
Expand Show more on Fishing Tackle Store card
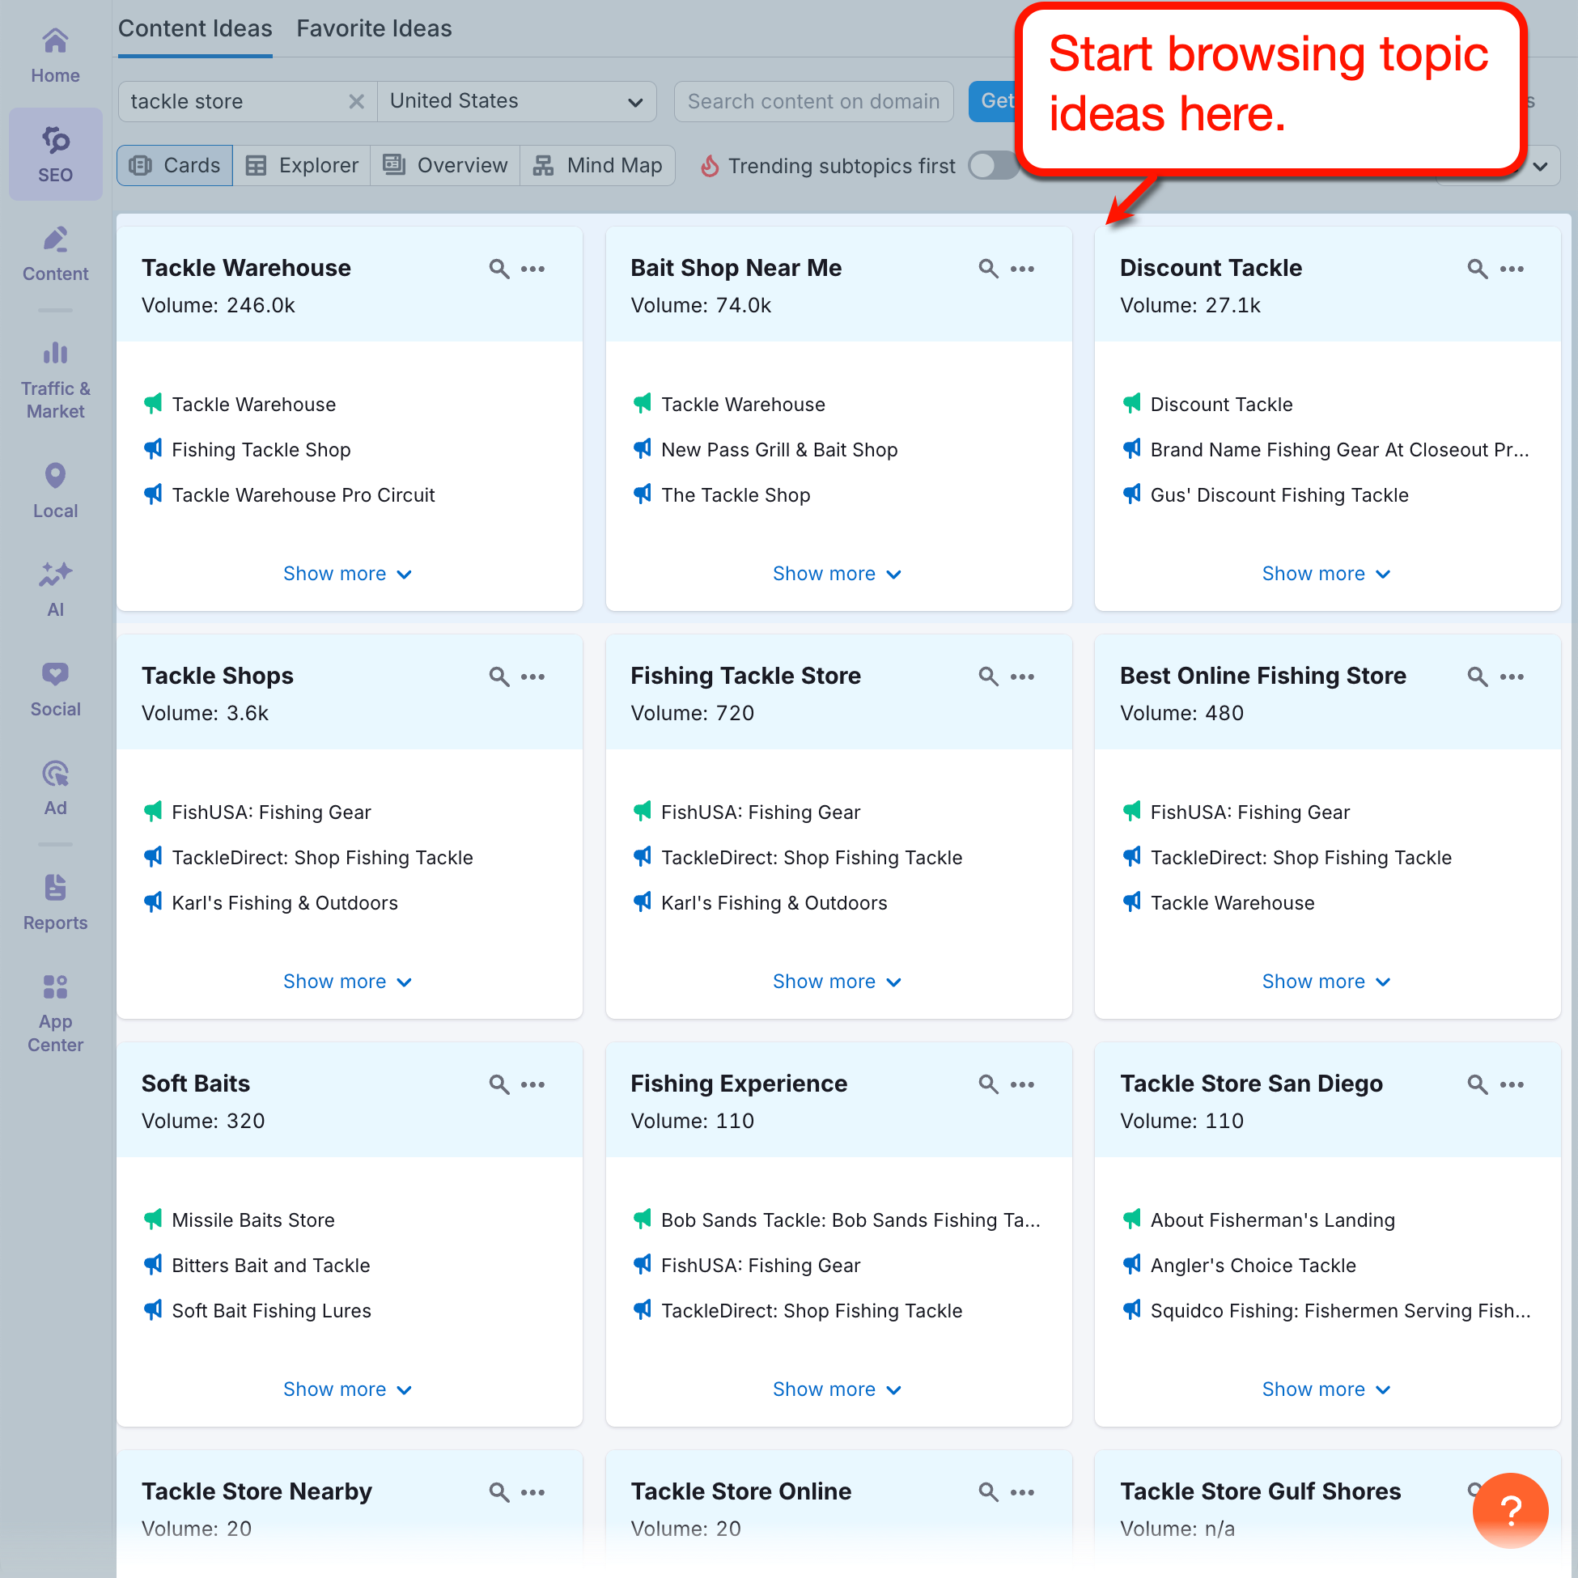[837, 981]
